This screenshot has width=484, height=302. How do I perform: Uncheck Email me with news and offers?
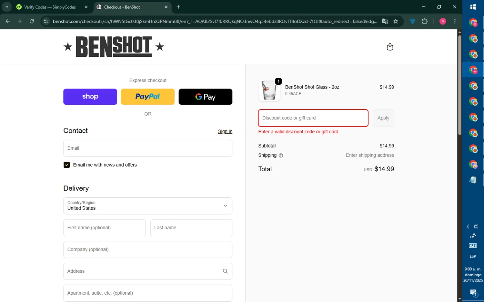coord(66,165)
